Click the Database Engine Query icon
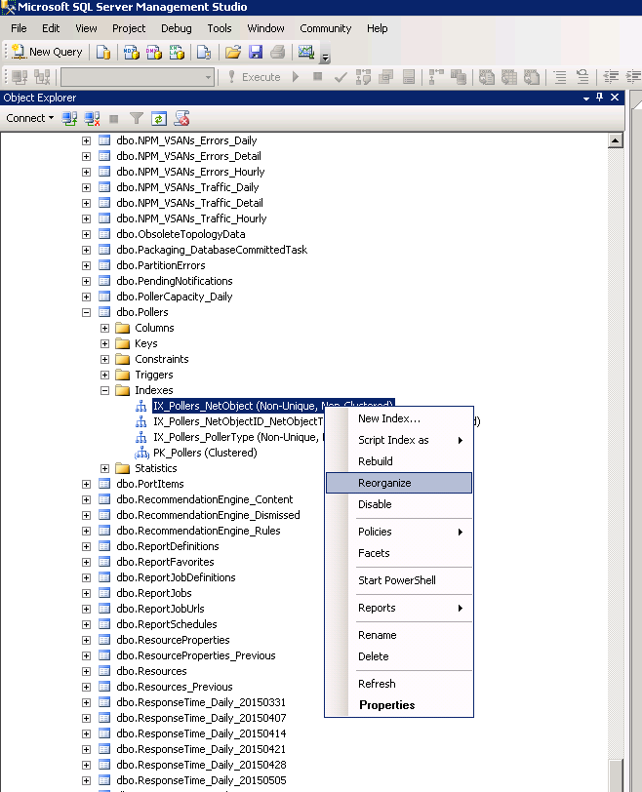Screen dimensions: 642x792 tap(103, 52)
